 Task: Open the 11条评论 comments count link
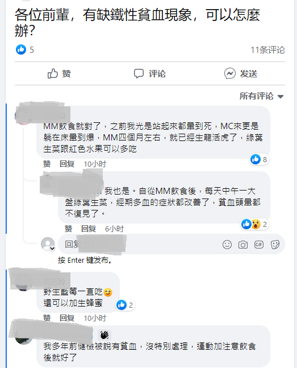(267, 49)
